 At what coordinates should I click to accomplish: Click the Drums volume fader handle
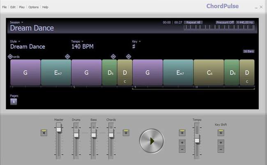click(76, 135)
